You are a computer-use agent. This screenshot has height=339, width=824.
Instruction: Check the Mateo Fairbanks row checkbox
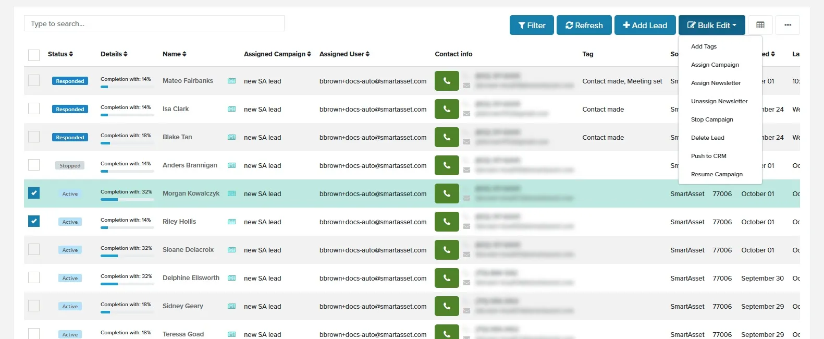coord(34,80)
